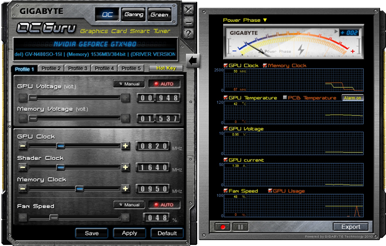Open the Hot Key settings
This screenshot has height=246, width=386.
click(x=165, y=68)
